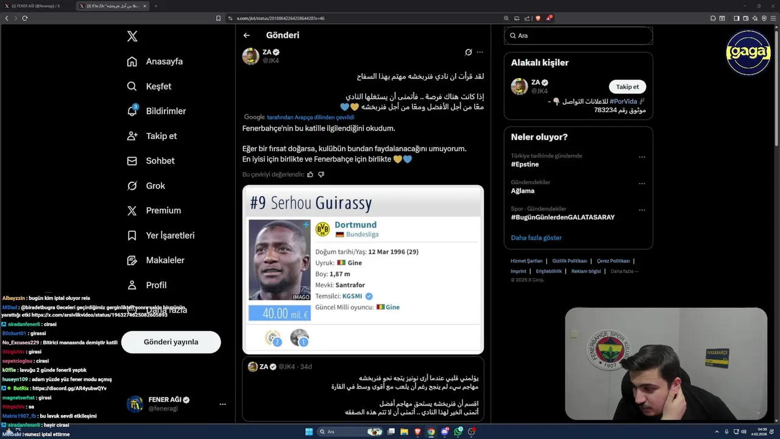The image size is (780, 439).
Task: Open a new browser tab
Action: point(155,6)
